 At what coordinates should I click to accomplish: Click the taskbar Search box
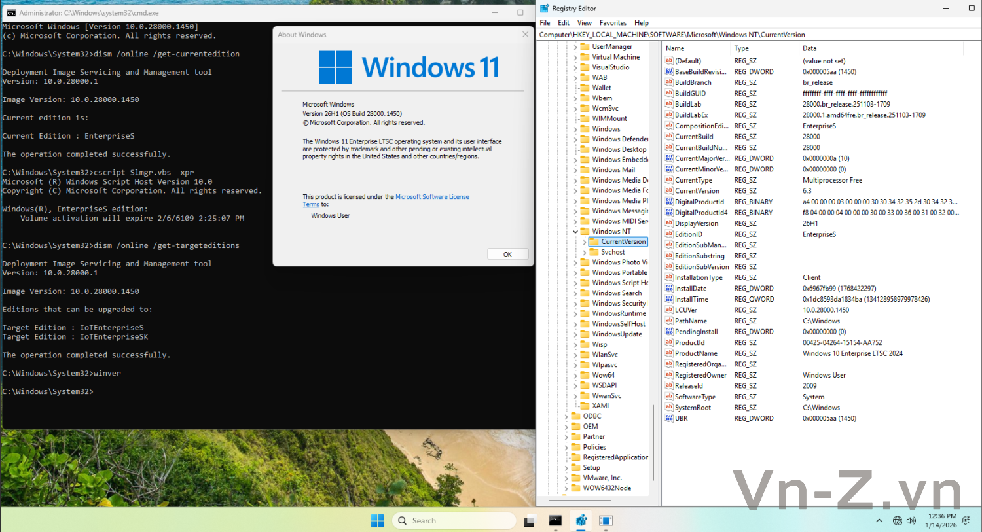[x=454, y=521]
